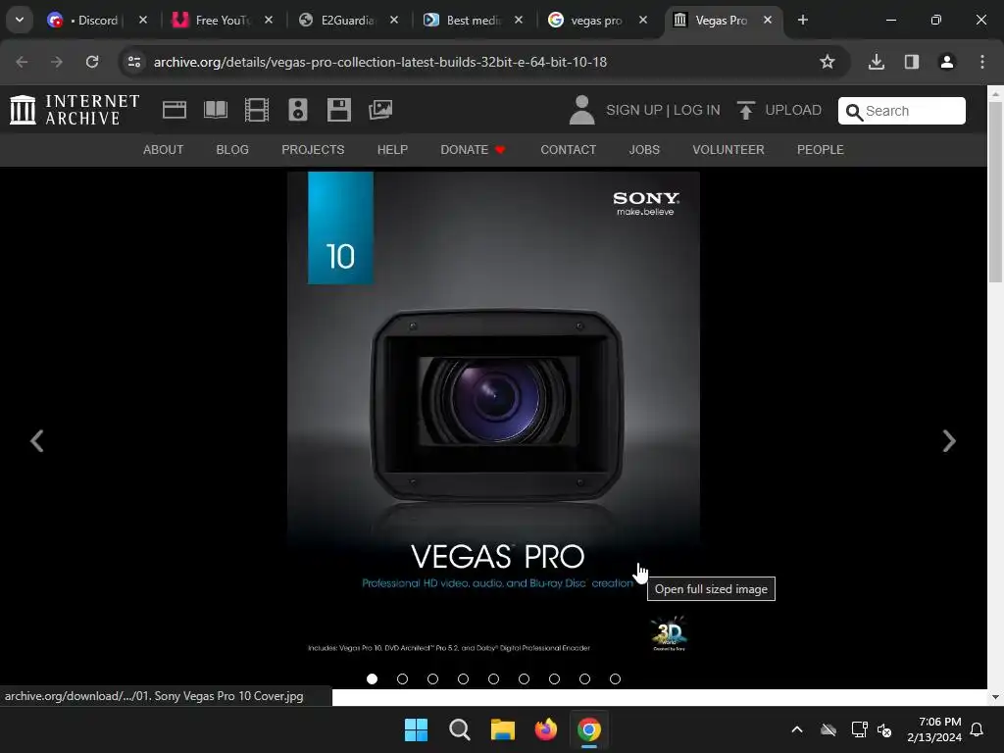The image size is (1004, 753).
Task: Click the volume muted tray icon
Action: [x=885, y=729]
